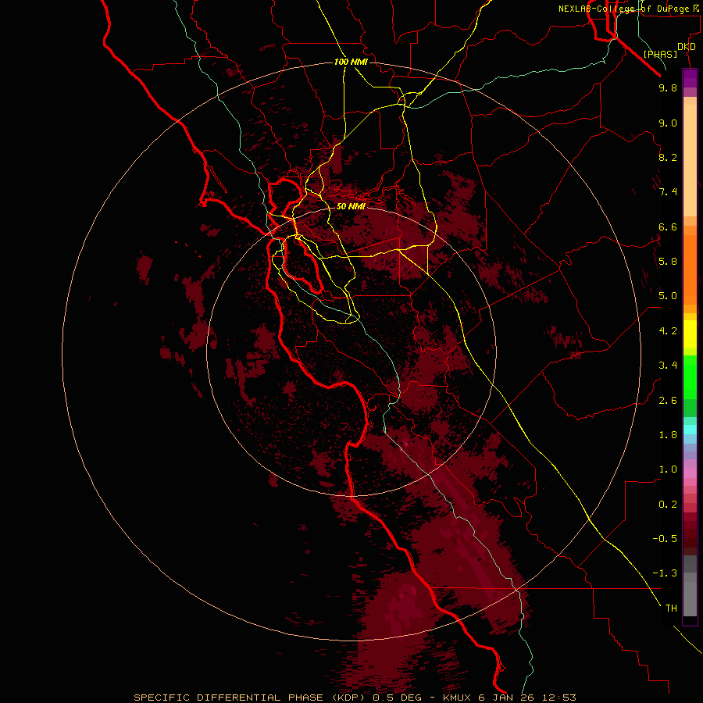Image resolution: width=703 pixels, height=703 pixels.
Task: Click the 5.8 value on the legend
Action: coord(668,262)
